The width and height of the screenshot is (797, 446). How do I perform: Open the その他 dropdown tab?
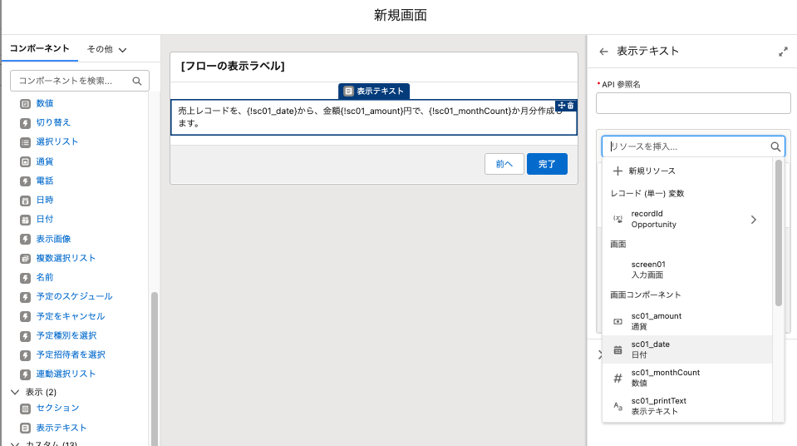pyautogui.click(x=106, y=49)
